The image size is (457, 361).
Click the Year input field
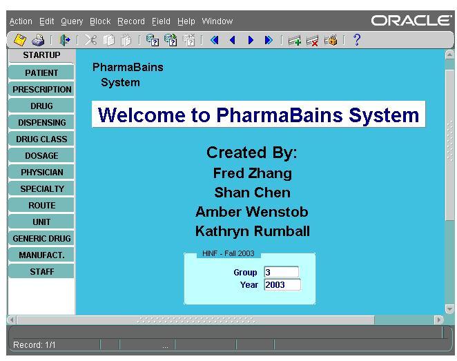[x=282, y=284]
